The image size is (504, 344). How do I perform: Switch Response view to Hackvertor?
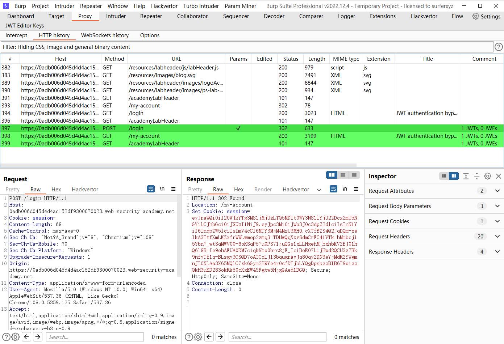[x=296, y=190]
